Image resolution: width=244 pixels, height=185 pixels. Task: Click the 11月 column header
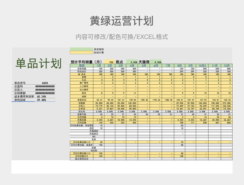pyautogui.click(x=215, y=66)
